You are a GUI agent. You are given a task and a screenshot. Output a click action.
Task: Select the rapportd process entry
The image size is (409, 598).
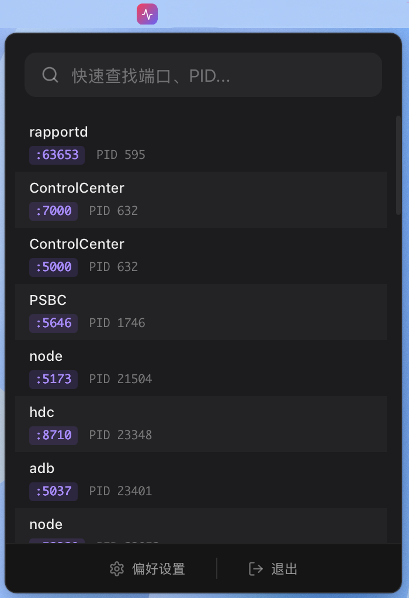[202, 142]
